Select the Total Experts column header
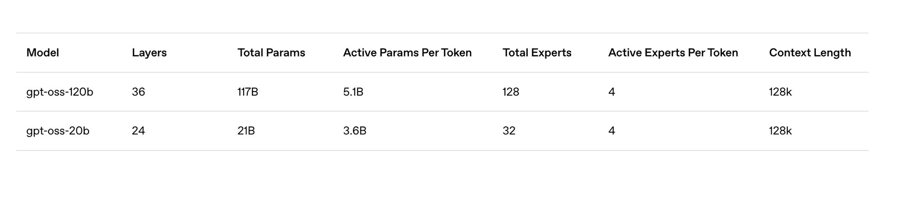Viewport: 903px width, 197px height. coord(537,53)
